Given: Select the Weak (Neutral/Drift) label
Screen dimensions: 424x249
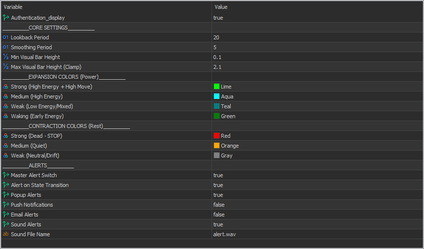Looking at the screenshot, I should pyautogui.click(x=35, y=156).
